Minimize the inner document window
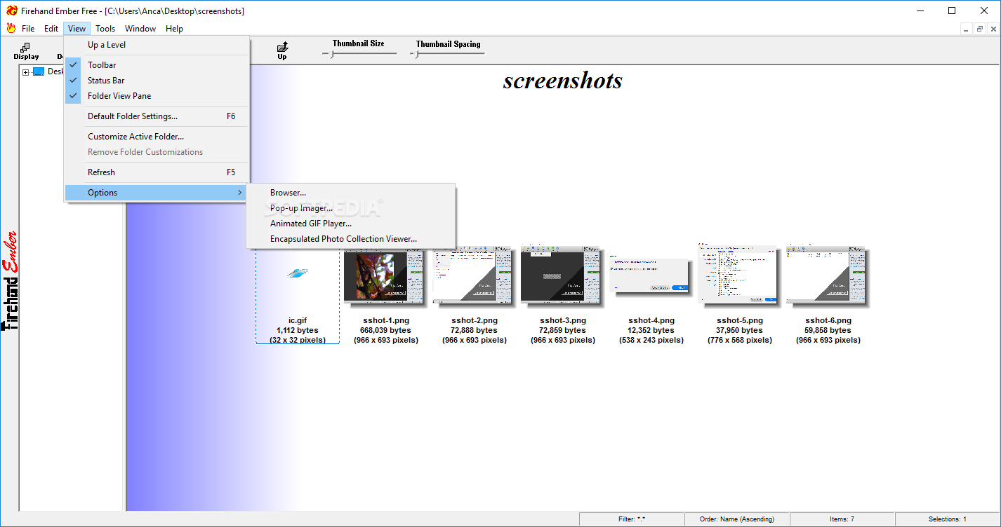1001x527 pixels. 967,29
